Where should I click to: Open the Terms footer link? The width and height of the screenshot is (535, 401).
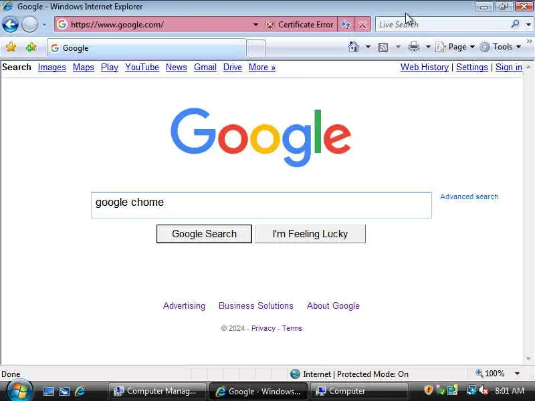292,328
